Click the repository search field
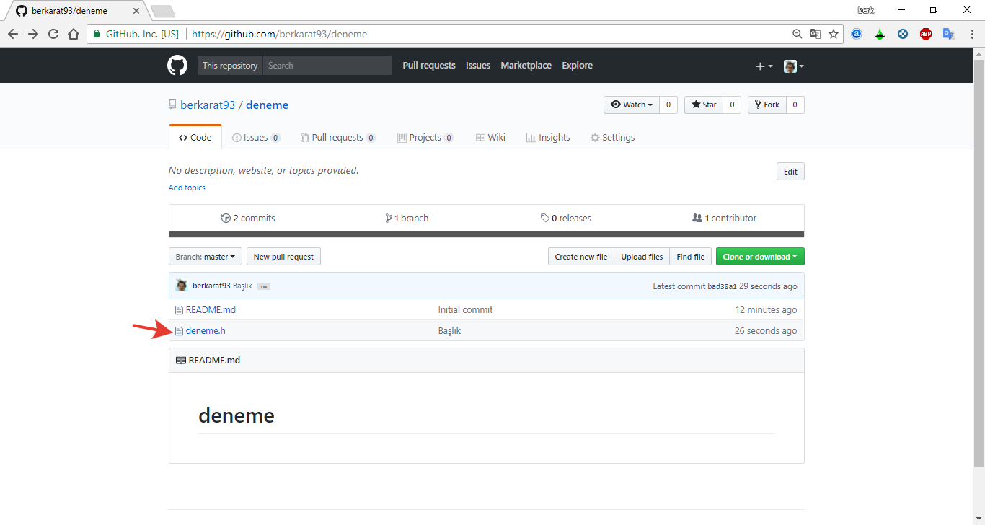Viewport: 985px width, 525px height. tap(327, 66)
